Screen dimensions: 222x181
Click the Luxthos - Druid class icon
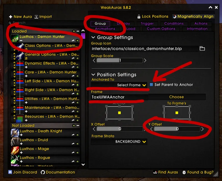[x=15, y=142]
